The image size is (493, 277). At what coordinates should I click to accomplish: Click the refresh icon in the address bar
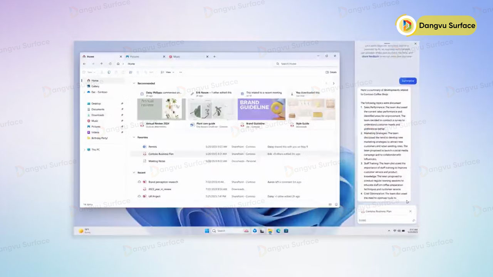(109, 63)
